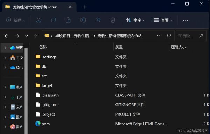This screenshot has height=134, width=210.
Task: Expand the WPS cloud tree item
Action: [x=5, y=47]
